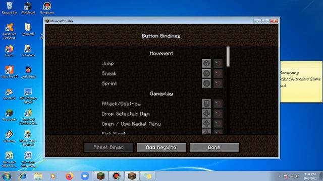Select the Microsoft Office Excel desktop shortcut
Screen dimensions: 323x181
pyautogui.click(x=9, y=160)
